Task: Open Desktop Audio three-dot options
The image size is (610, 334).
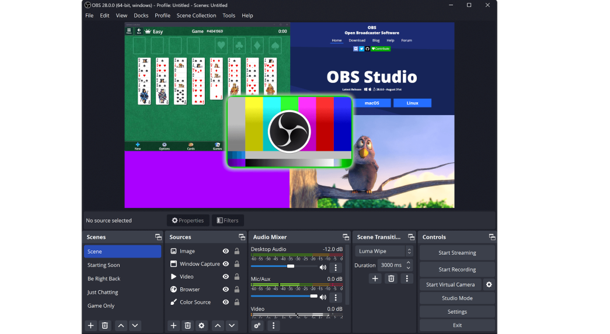Action: 336,267
